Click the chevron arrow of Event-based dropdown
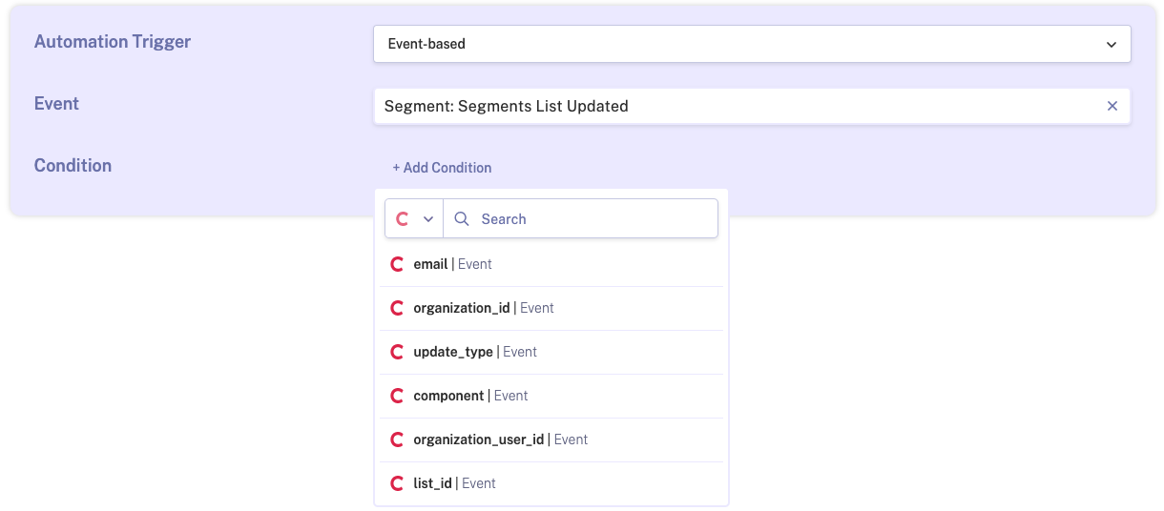1164x511 pixels. pyautogui.click(x=1111, y=45)
